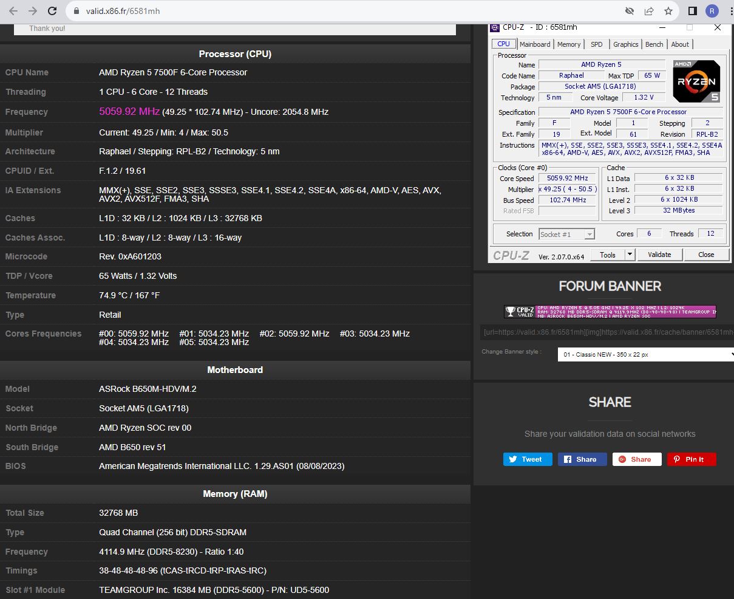Click the Core Speed 5059.92 MHz field
The width and height of the screenshot is (734, 599).
[567, 178]
